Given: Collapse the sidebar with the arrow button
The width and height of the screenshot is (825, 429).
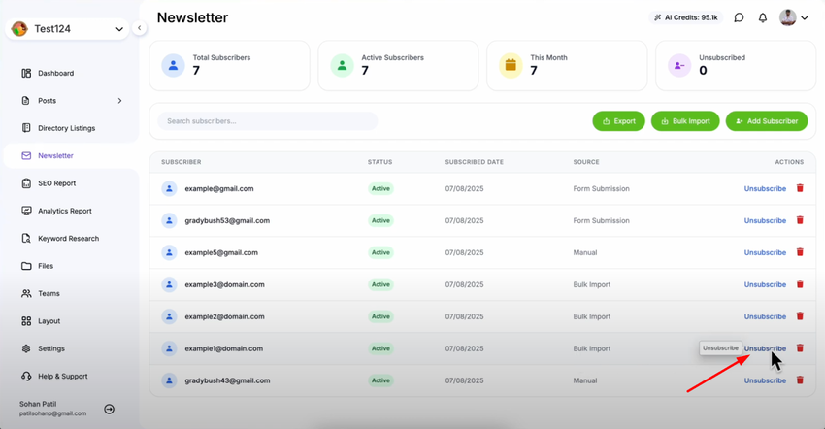Looking at the screenshot, I should (x=139, y=28).
